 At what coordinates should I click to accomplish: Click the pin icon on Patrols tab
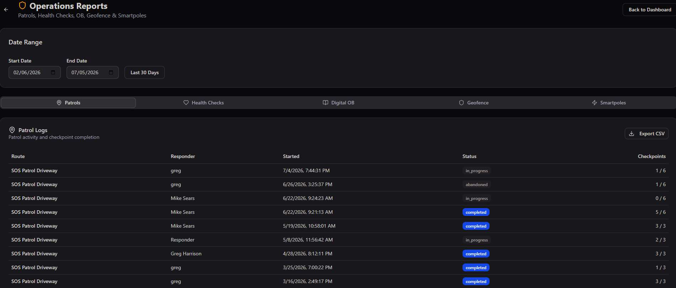click(x=59, y=103)
